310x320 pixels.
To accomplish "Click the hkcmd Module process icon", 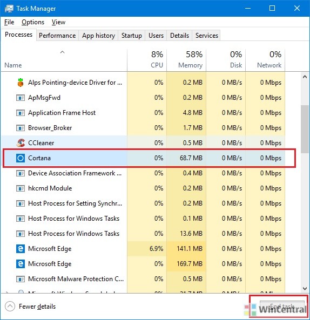I will 21,188.
